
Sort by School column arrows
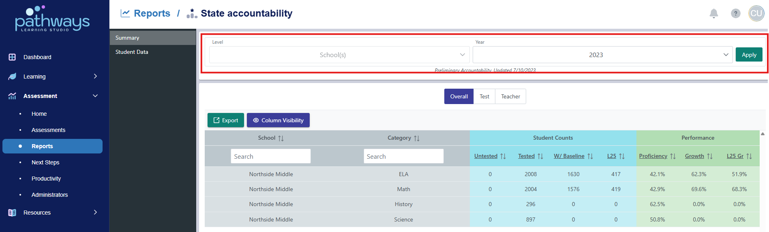[x=281, y=138]
